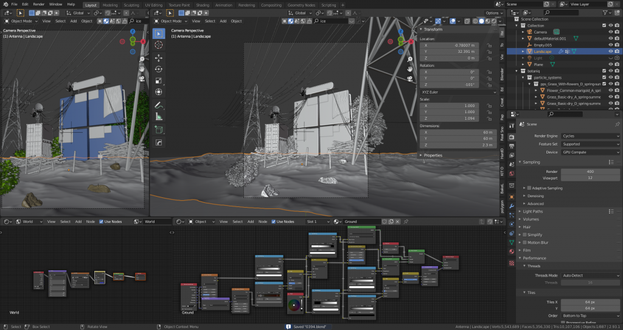Open the Device dropdown showing GPU Compute
The width and height of the screenshot is (623, 330).
point(590,152)
